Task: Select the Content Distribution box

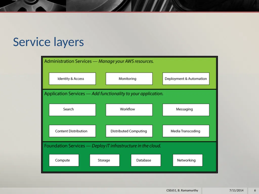Action: pos(72,131)
